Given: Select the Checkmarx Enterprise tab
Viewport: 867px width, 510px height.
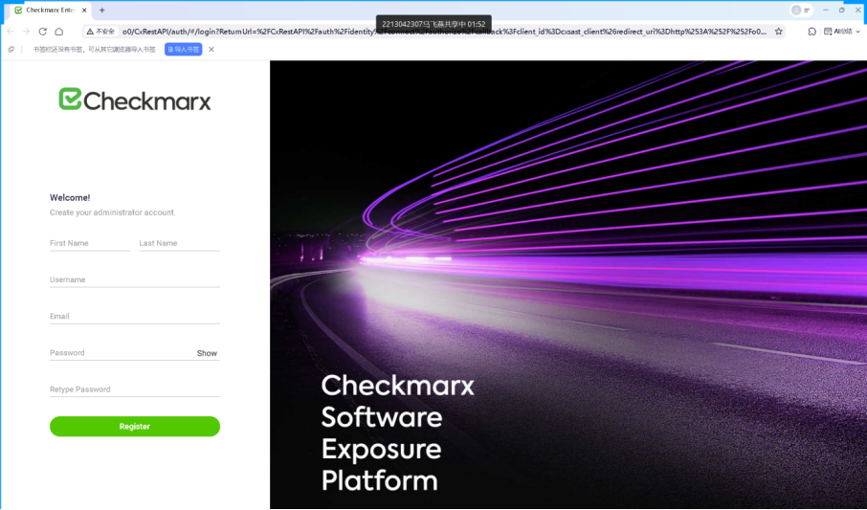Looking at the screenshot, I should click(51, 10).
